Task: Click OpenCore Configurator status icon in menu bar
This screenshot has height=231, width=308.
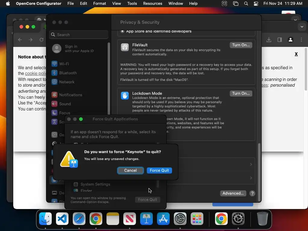Action: 224,4
